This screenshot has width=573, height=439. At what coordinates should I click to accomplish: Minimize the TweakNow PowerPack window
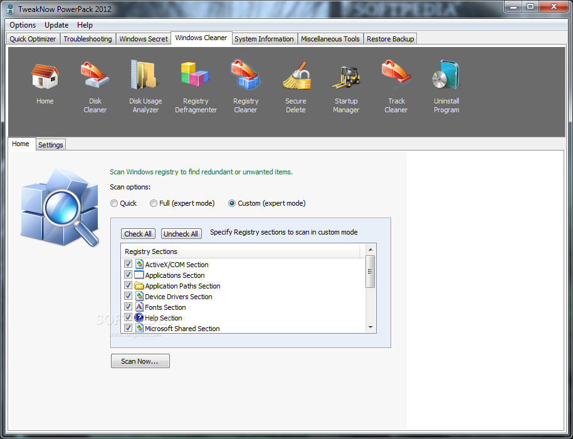pos(513,6)
